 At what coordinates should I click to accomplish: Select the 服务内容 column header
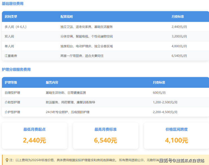pos(52,82)
